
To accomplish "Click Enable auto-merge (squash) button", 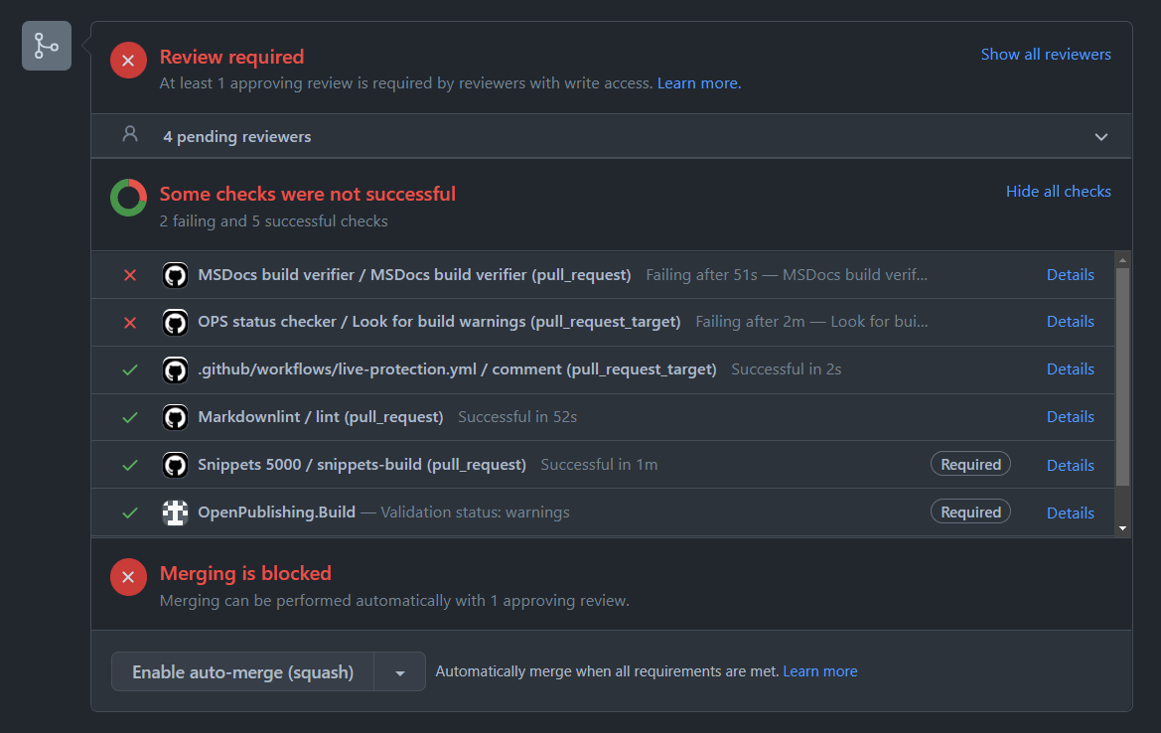I will tap(242, 672).
